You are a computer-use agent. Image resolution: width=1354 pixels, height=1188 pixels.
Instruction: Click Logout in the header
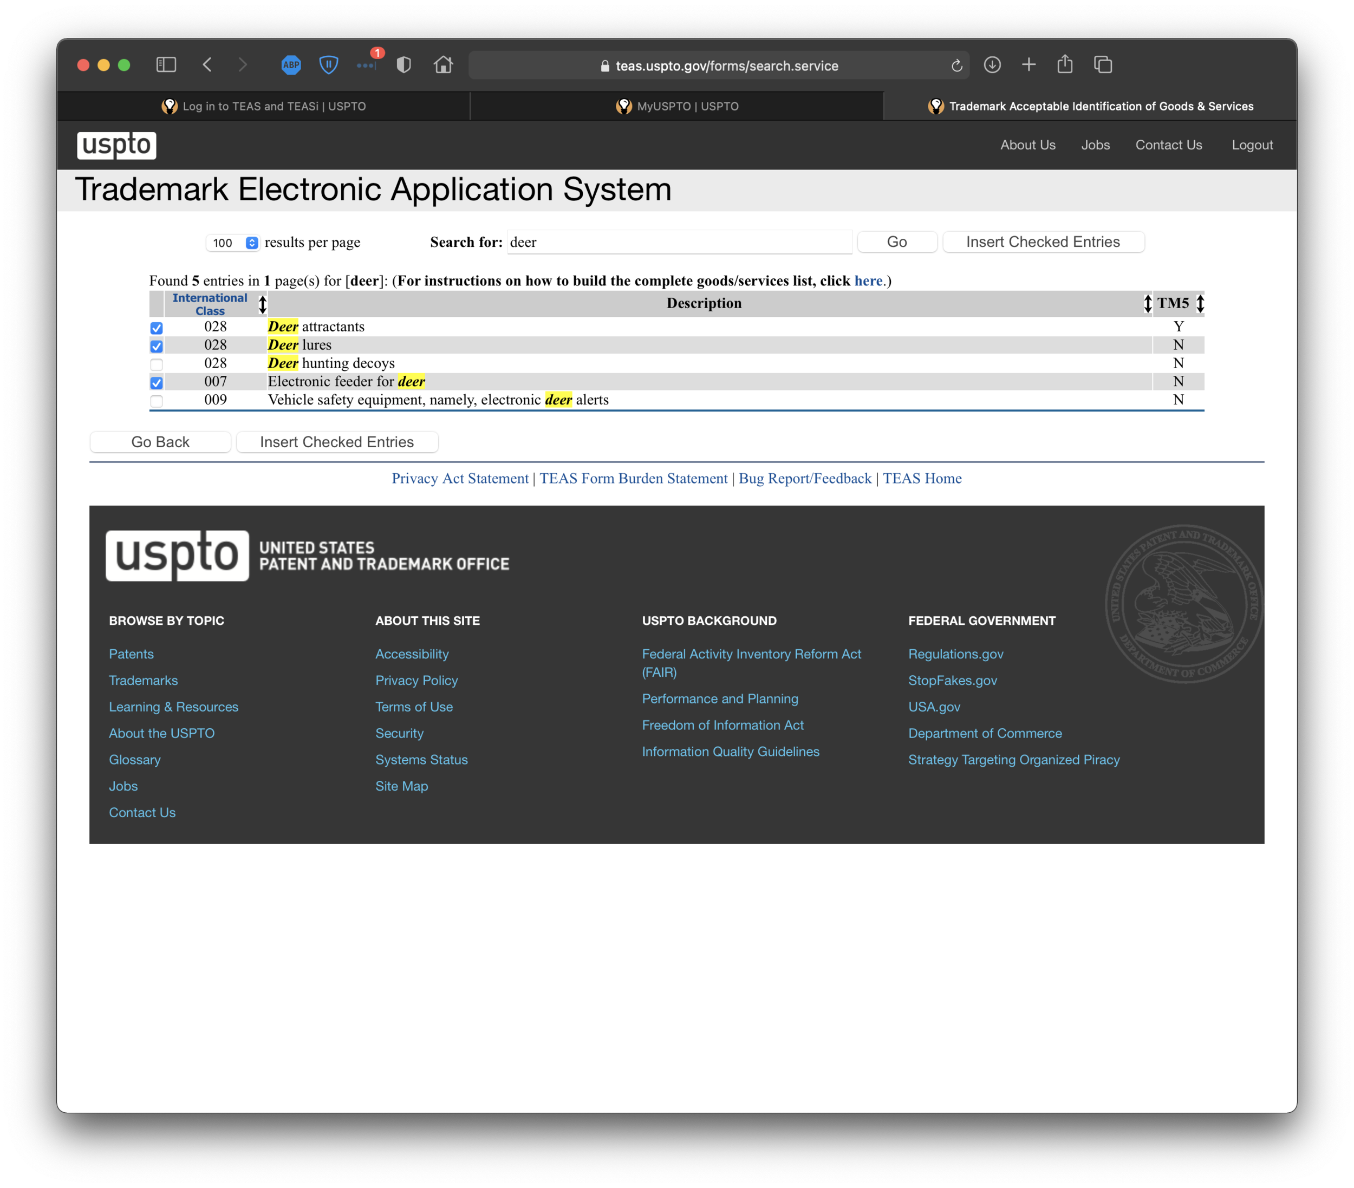1252,145
